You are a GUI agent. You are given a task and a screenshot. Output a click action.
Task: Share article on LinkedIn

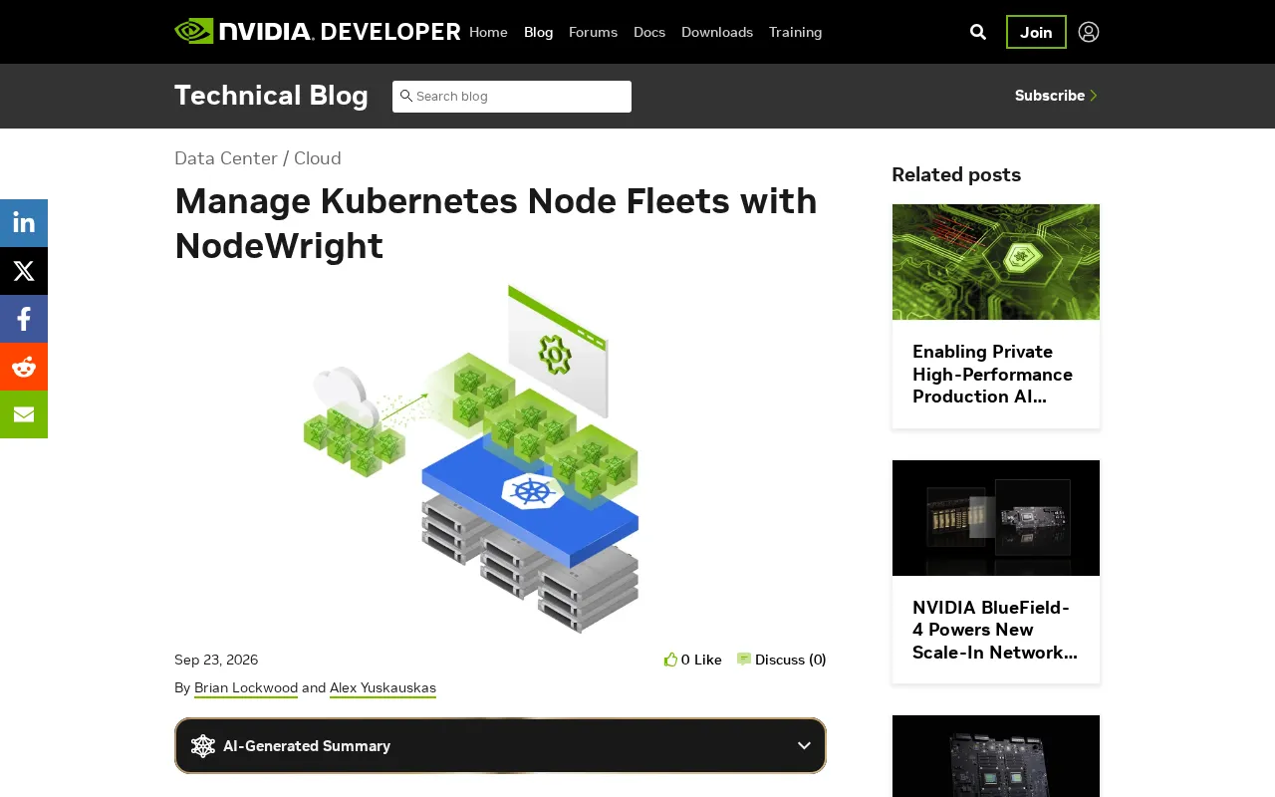tap(24, 223)
